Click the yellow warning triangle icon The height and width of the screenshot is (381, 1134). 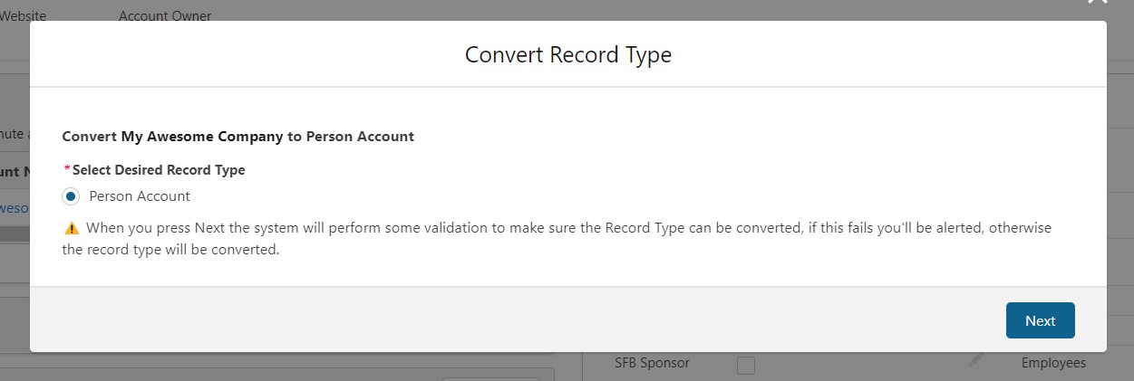pos(72,228)
